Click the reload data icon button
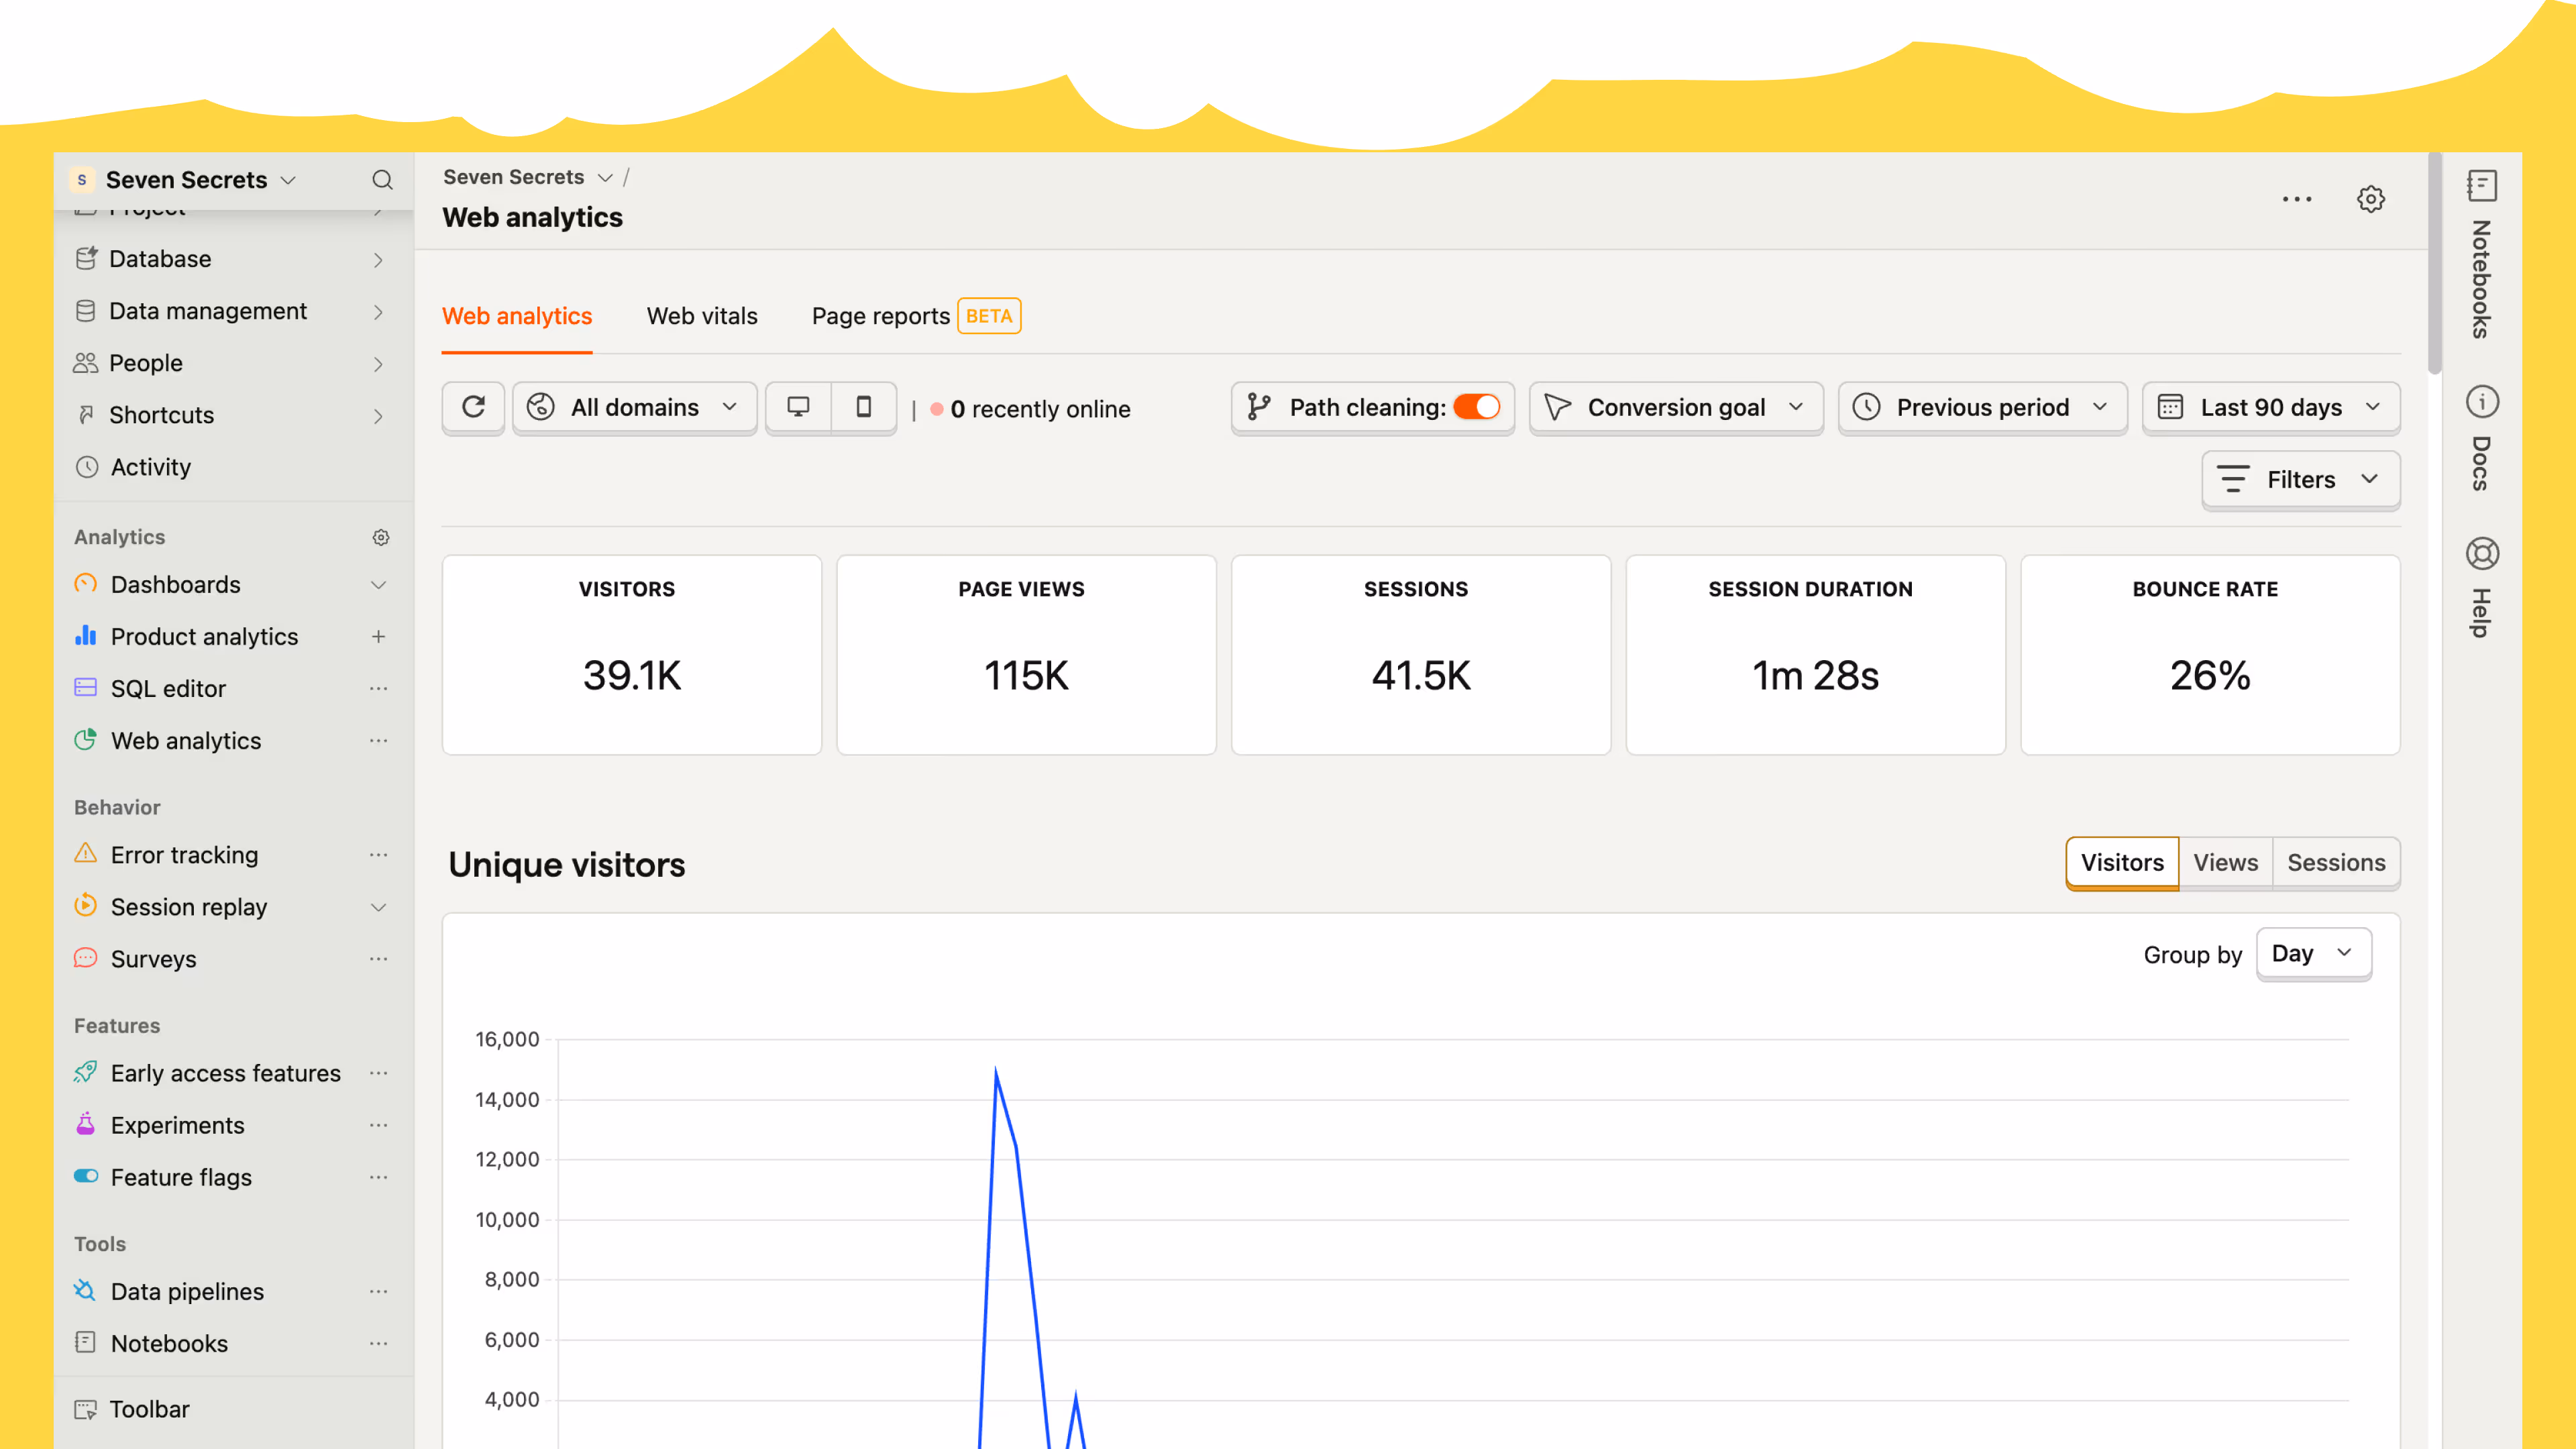 coord(473,407)
